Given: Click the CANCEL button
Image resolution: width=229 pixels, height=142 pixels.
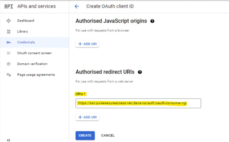Looking at the screenshot, I should tap(108, 136).
